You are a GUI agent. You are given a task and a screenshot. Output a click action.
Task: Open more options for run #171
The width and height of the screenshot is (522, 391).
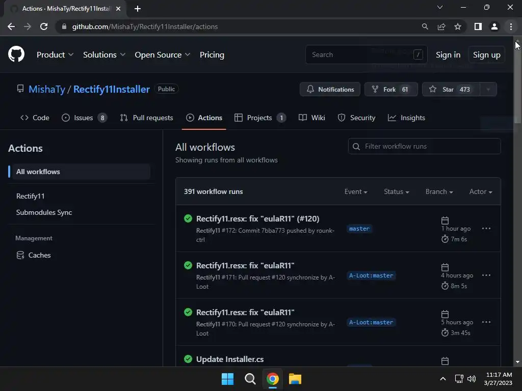(x=486, y=275)
